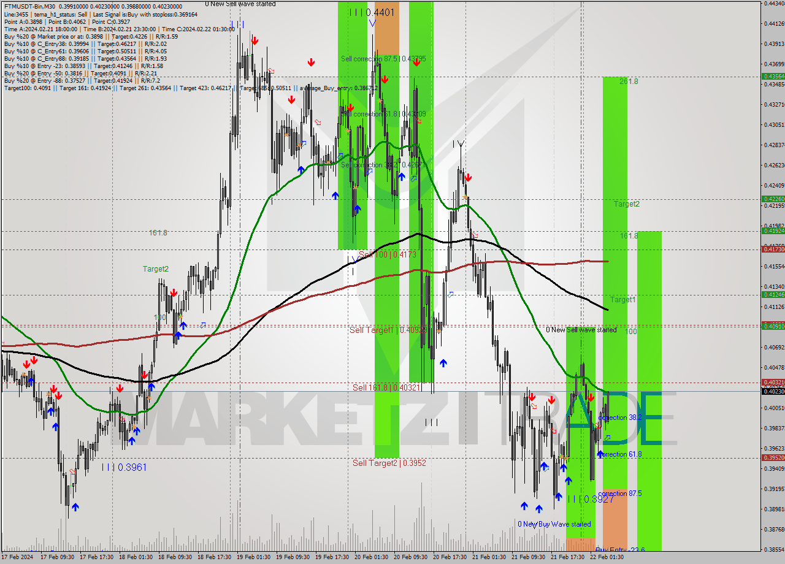
Task: Select the green 0.42260 price tag on the axis
Action: tap(773, 199)
